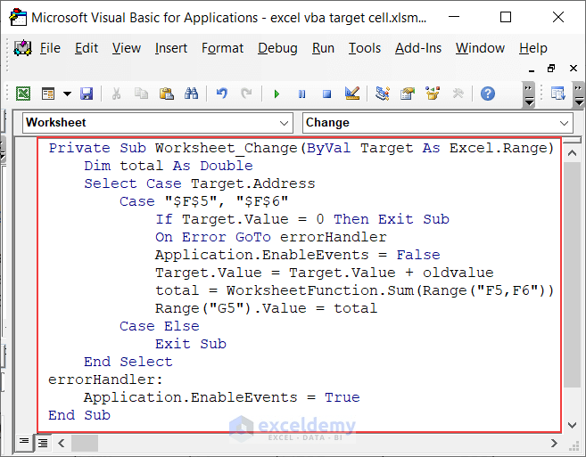Open the View menu
Image resolution: width=586 pixels, height=457 pixels.
(127, 48)
